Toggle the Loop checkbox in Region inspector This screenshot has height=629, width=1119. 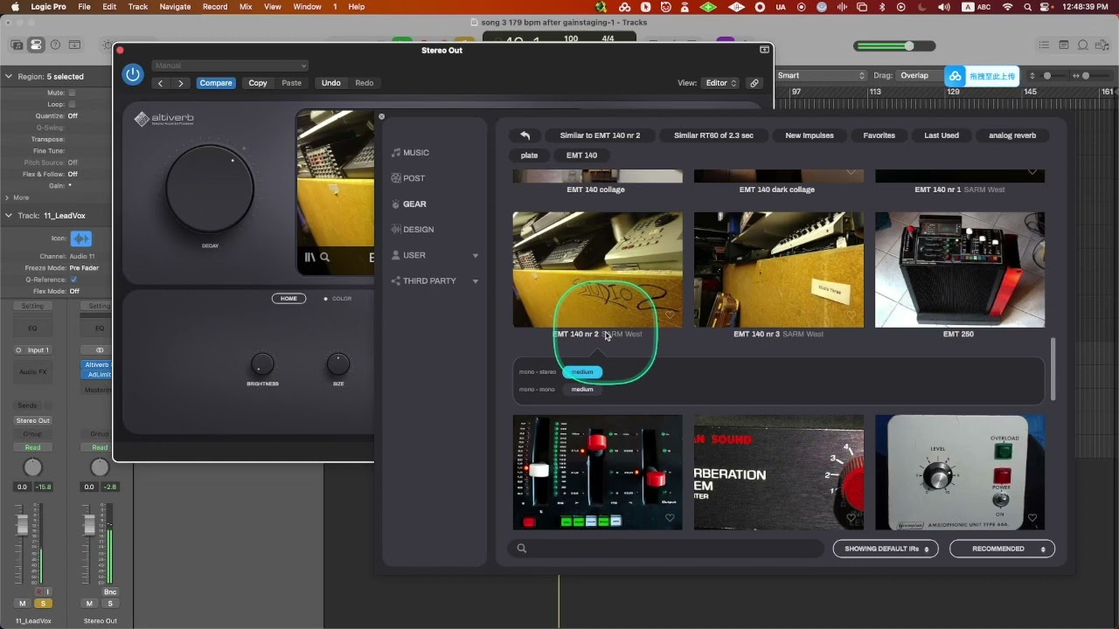point(72,104)
